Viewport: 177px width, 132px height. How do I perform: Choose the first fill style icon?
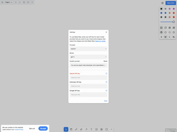point(161,28)
